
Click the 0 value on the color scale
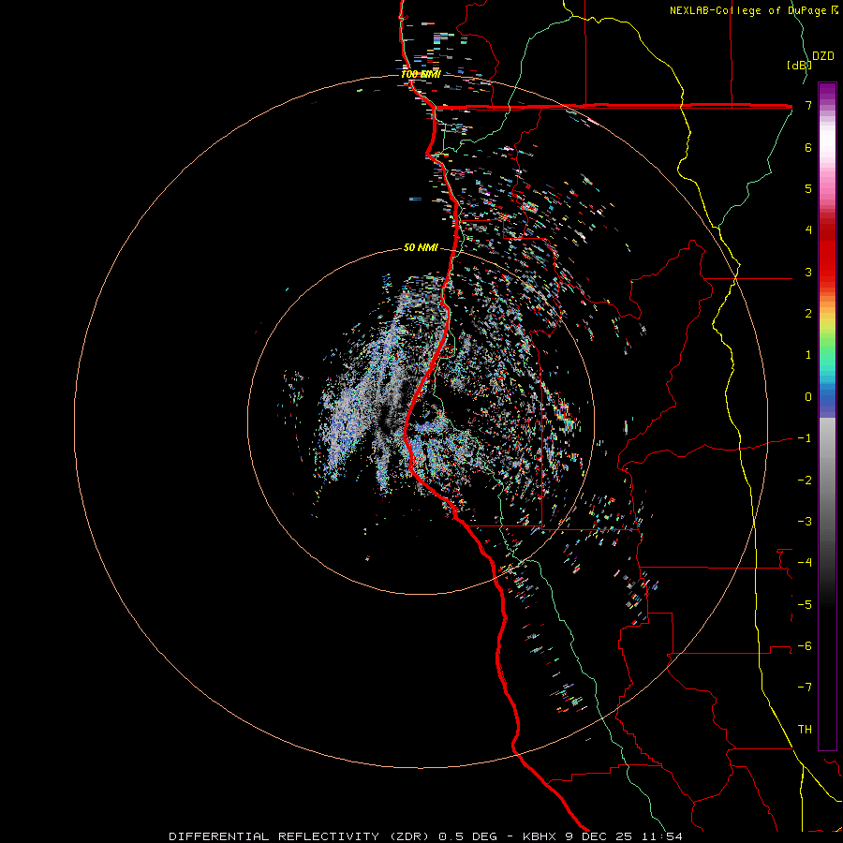(x=808, y=397)
